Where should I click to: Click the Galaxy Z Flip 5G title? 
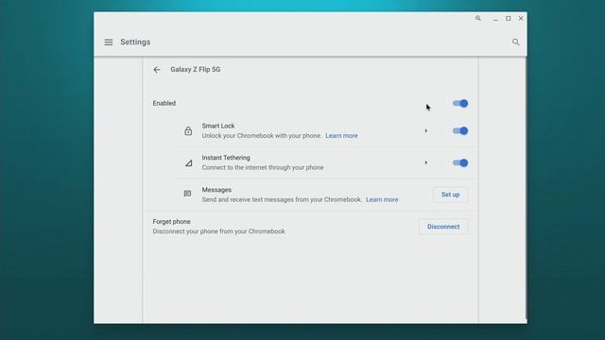coord(196,69)
